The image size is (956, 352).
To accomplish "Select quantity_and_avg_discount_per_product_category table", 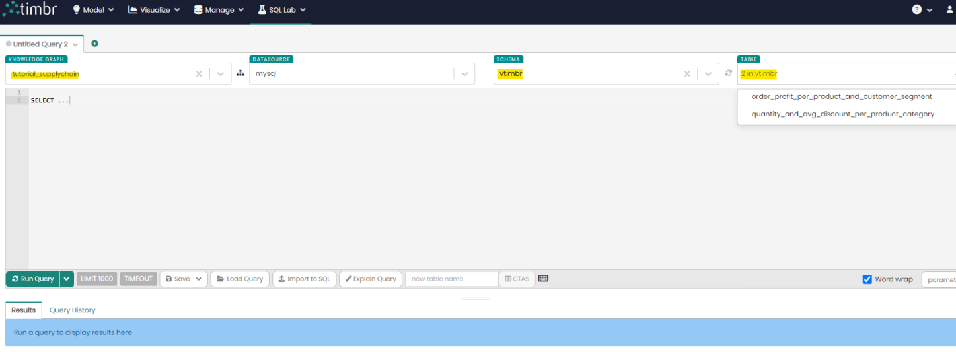I will [x=842, y=114].
